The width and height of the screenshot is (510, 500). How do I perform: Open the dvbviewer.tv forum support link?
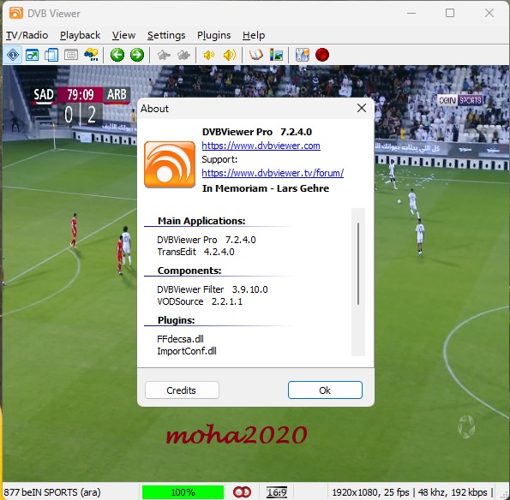click(x=273, y=173)
